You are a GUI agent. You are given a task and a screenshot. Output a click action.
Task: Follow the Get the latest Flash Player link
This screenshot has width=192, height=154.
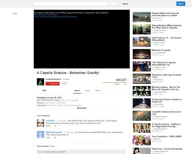[x=45, y=14]
